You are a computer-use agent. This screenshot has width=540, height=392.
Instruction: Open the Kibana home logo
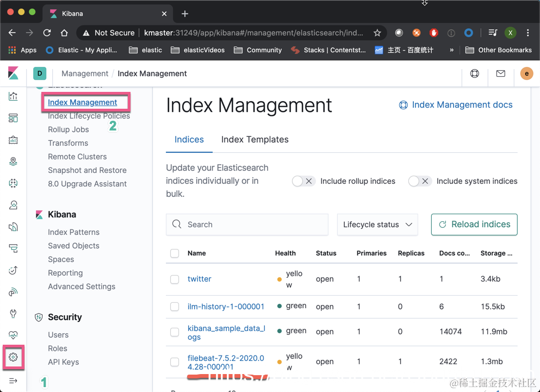[x=13, y=73]
